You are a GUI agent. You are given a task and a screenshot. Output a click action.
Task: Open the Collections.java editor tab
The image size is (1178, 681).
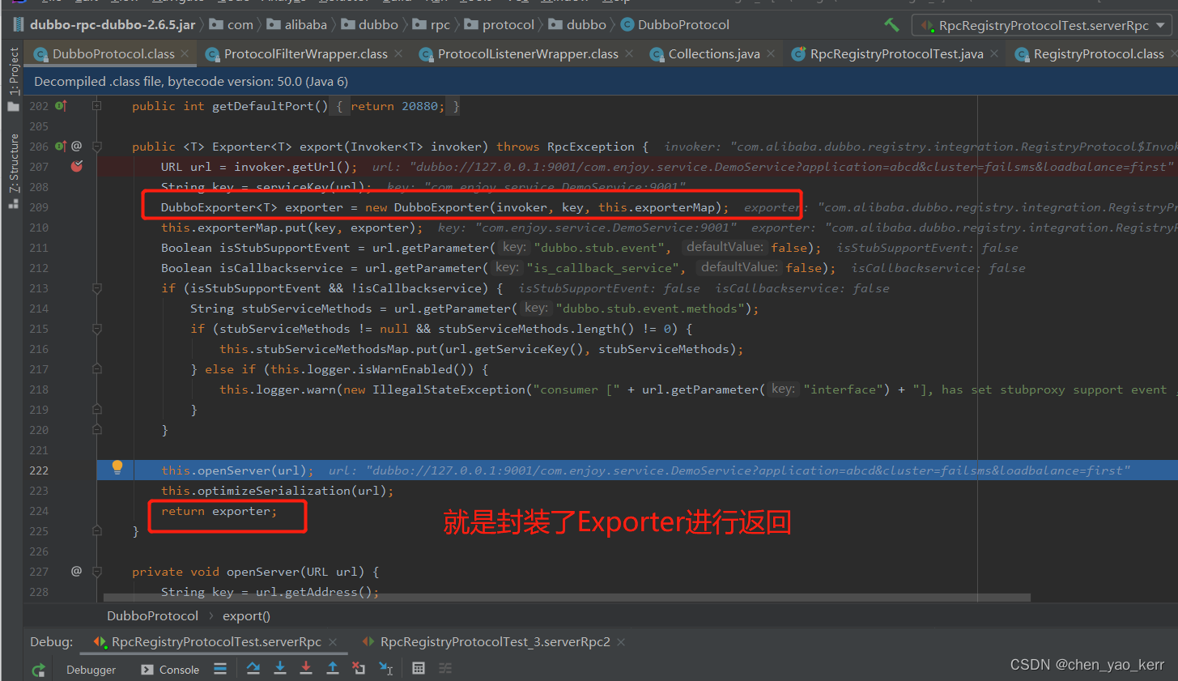tap(713, 54)
